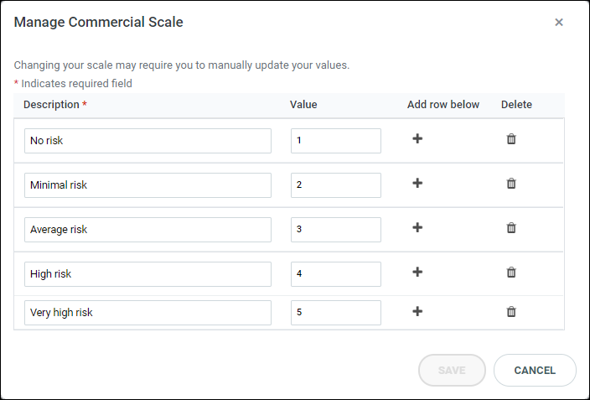The image size is (590, 400).
Task: Click the Minimal risk description field
Action: pos(147,185)
